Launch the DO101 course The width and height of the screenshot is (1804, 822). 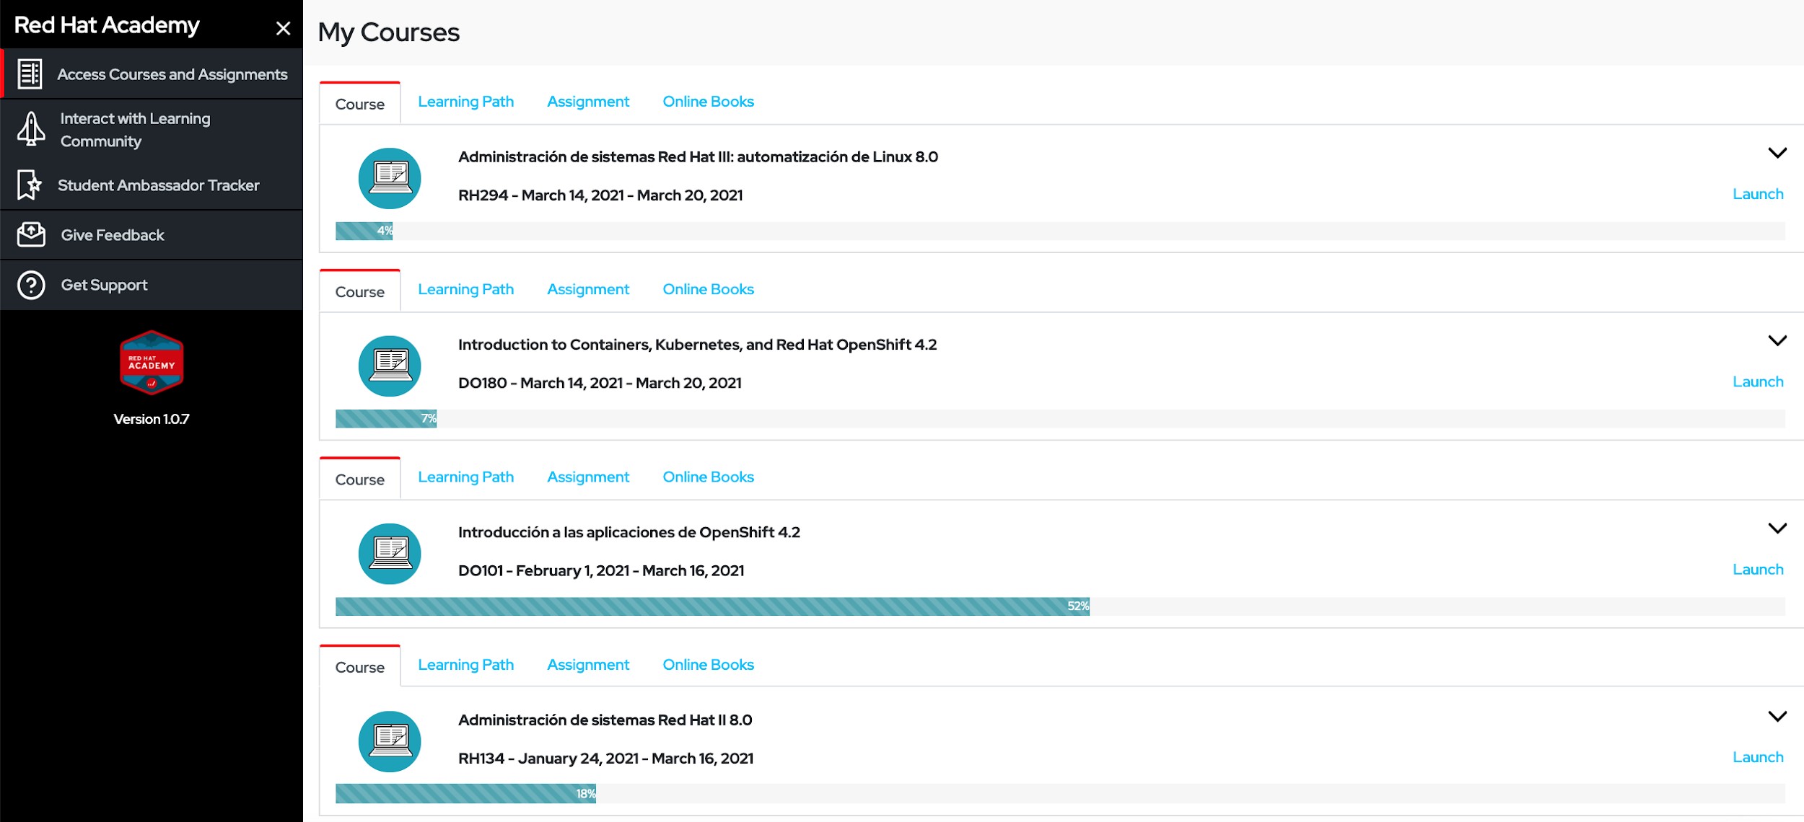1758,570
